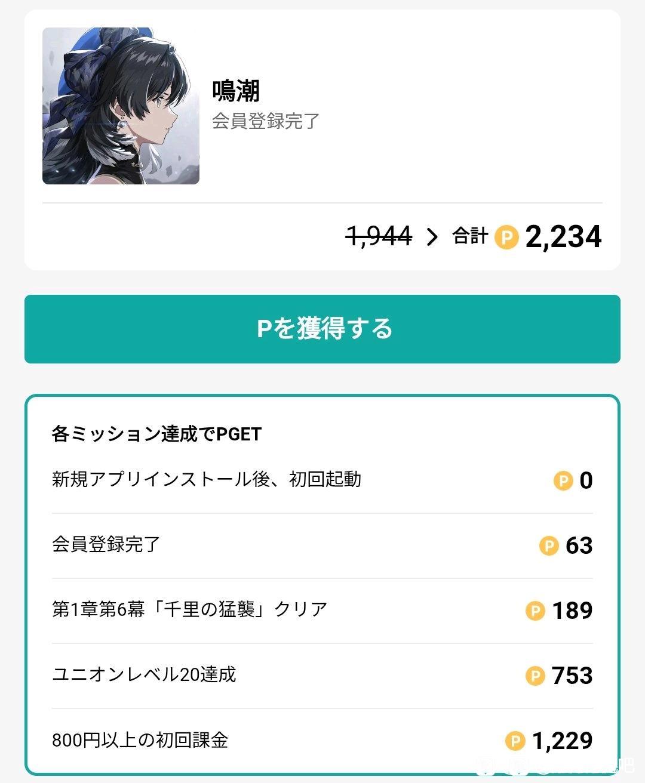Click the coin icon next to 1,229 points
This screenshot has width=645, height=783.
tap(515, 741)
